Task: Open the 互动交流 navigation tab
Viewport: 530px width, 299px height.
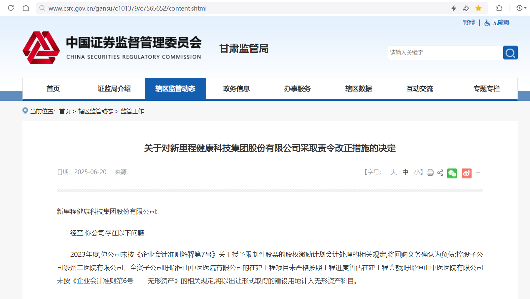Action: coord(420,89)
